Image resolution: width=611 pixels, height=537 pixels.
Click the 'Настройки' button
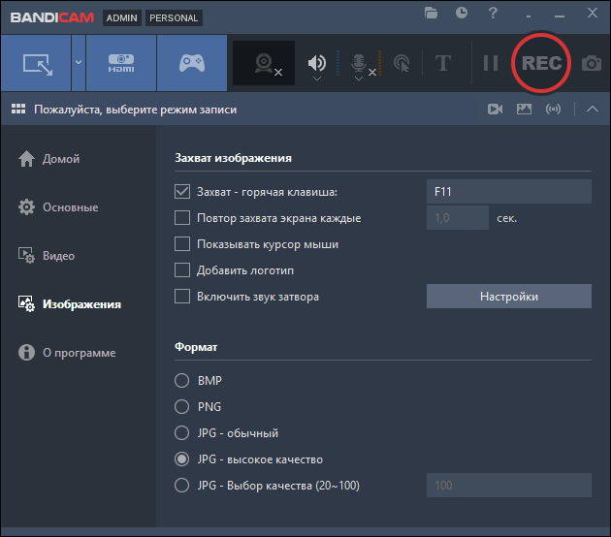(508, 297)
